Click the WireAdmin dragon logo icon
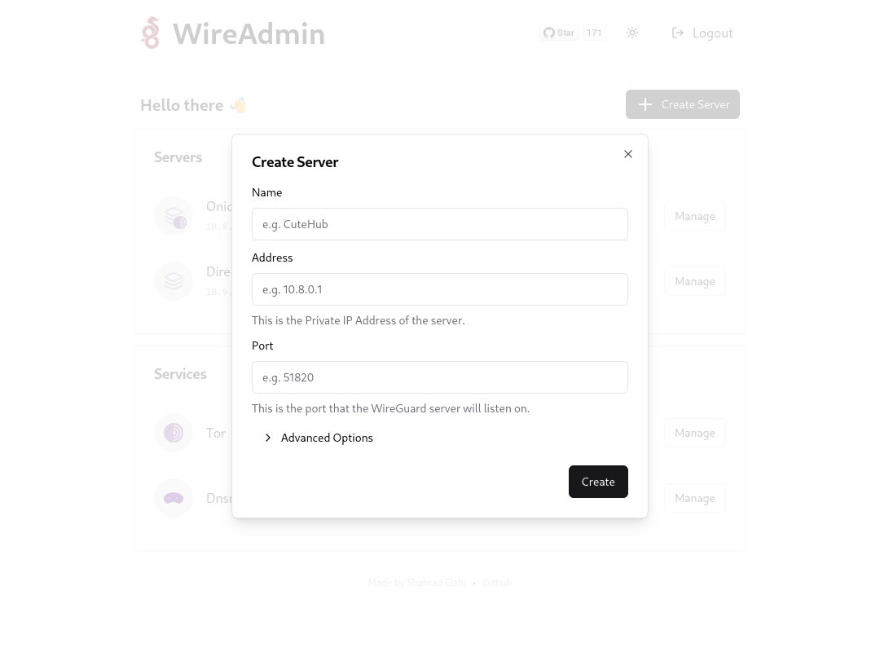Image resolution: width=880 pixels, height=652 pixels. (x=150, y=33)
